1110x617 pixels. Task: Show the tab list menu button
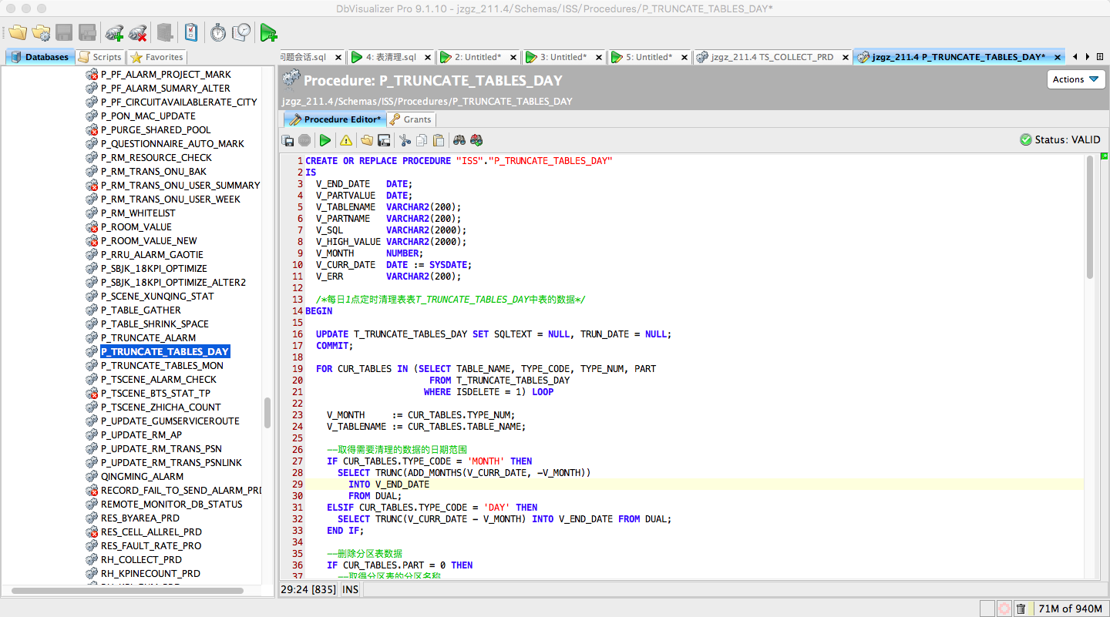[x=1099, y=56]
